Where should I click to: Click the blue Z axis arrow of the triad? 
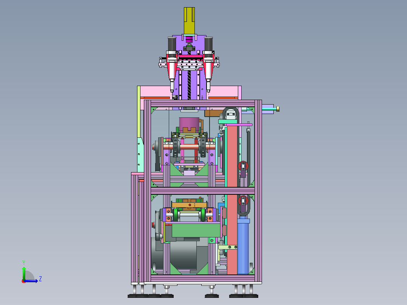click(32, 281)
